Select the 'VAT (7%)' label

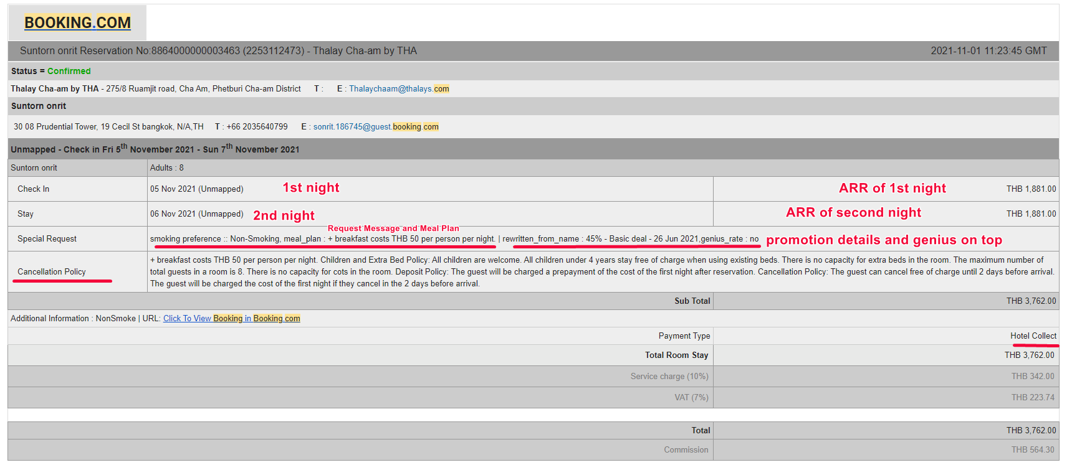691,398
